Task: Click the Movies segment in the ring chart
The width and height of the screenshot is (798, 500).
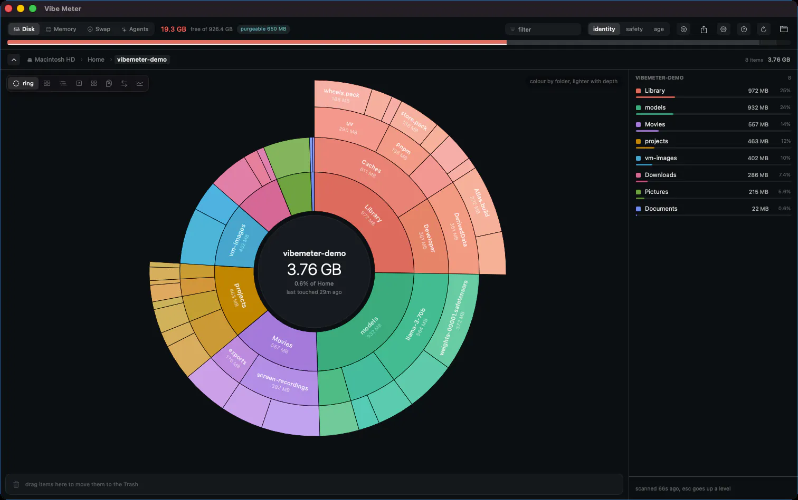Action: pyautogui.click(x=281, y=344)
